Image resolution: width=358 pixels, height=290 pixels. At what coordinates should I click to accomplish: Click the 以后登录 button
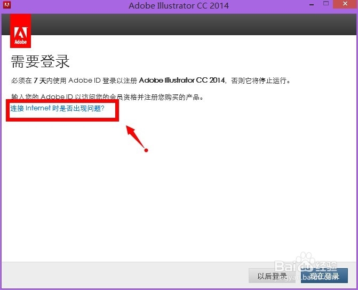[x=272, y=276]
